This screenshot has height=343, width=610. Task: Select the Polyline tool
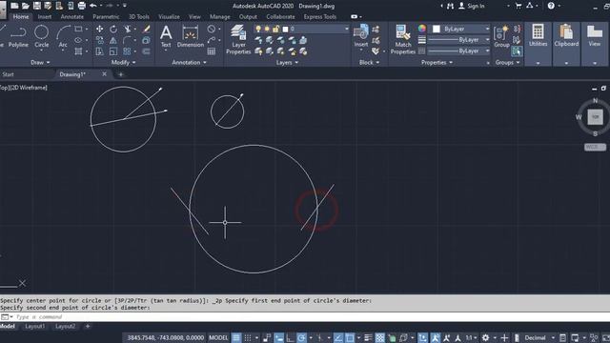tap(18, 36)
